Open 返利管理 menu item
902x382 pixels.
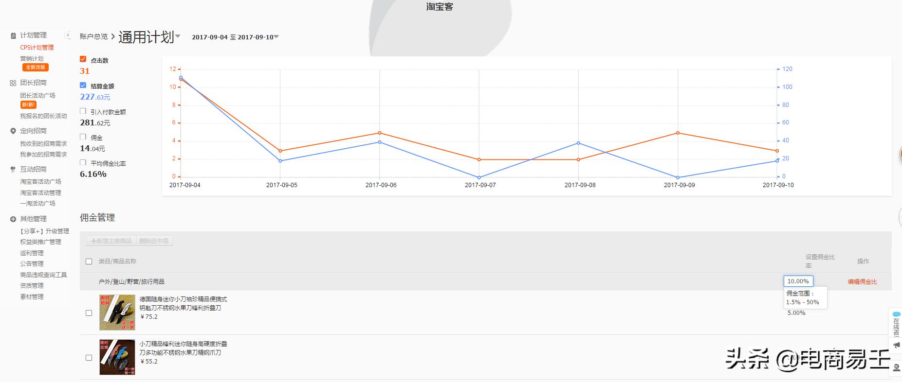tap(32, 253)
